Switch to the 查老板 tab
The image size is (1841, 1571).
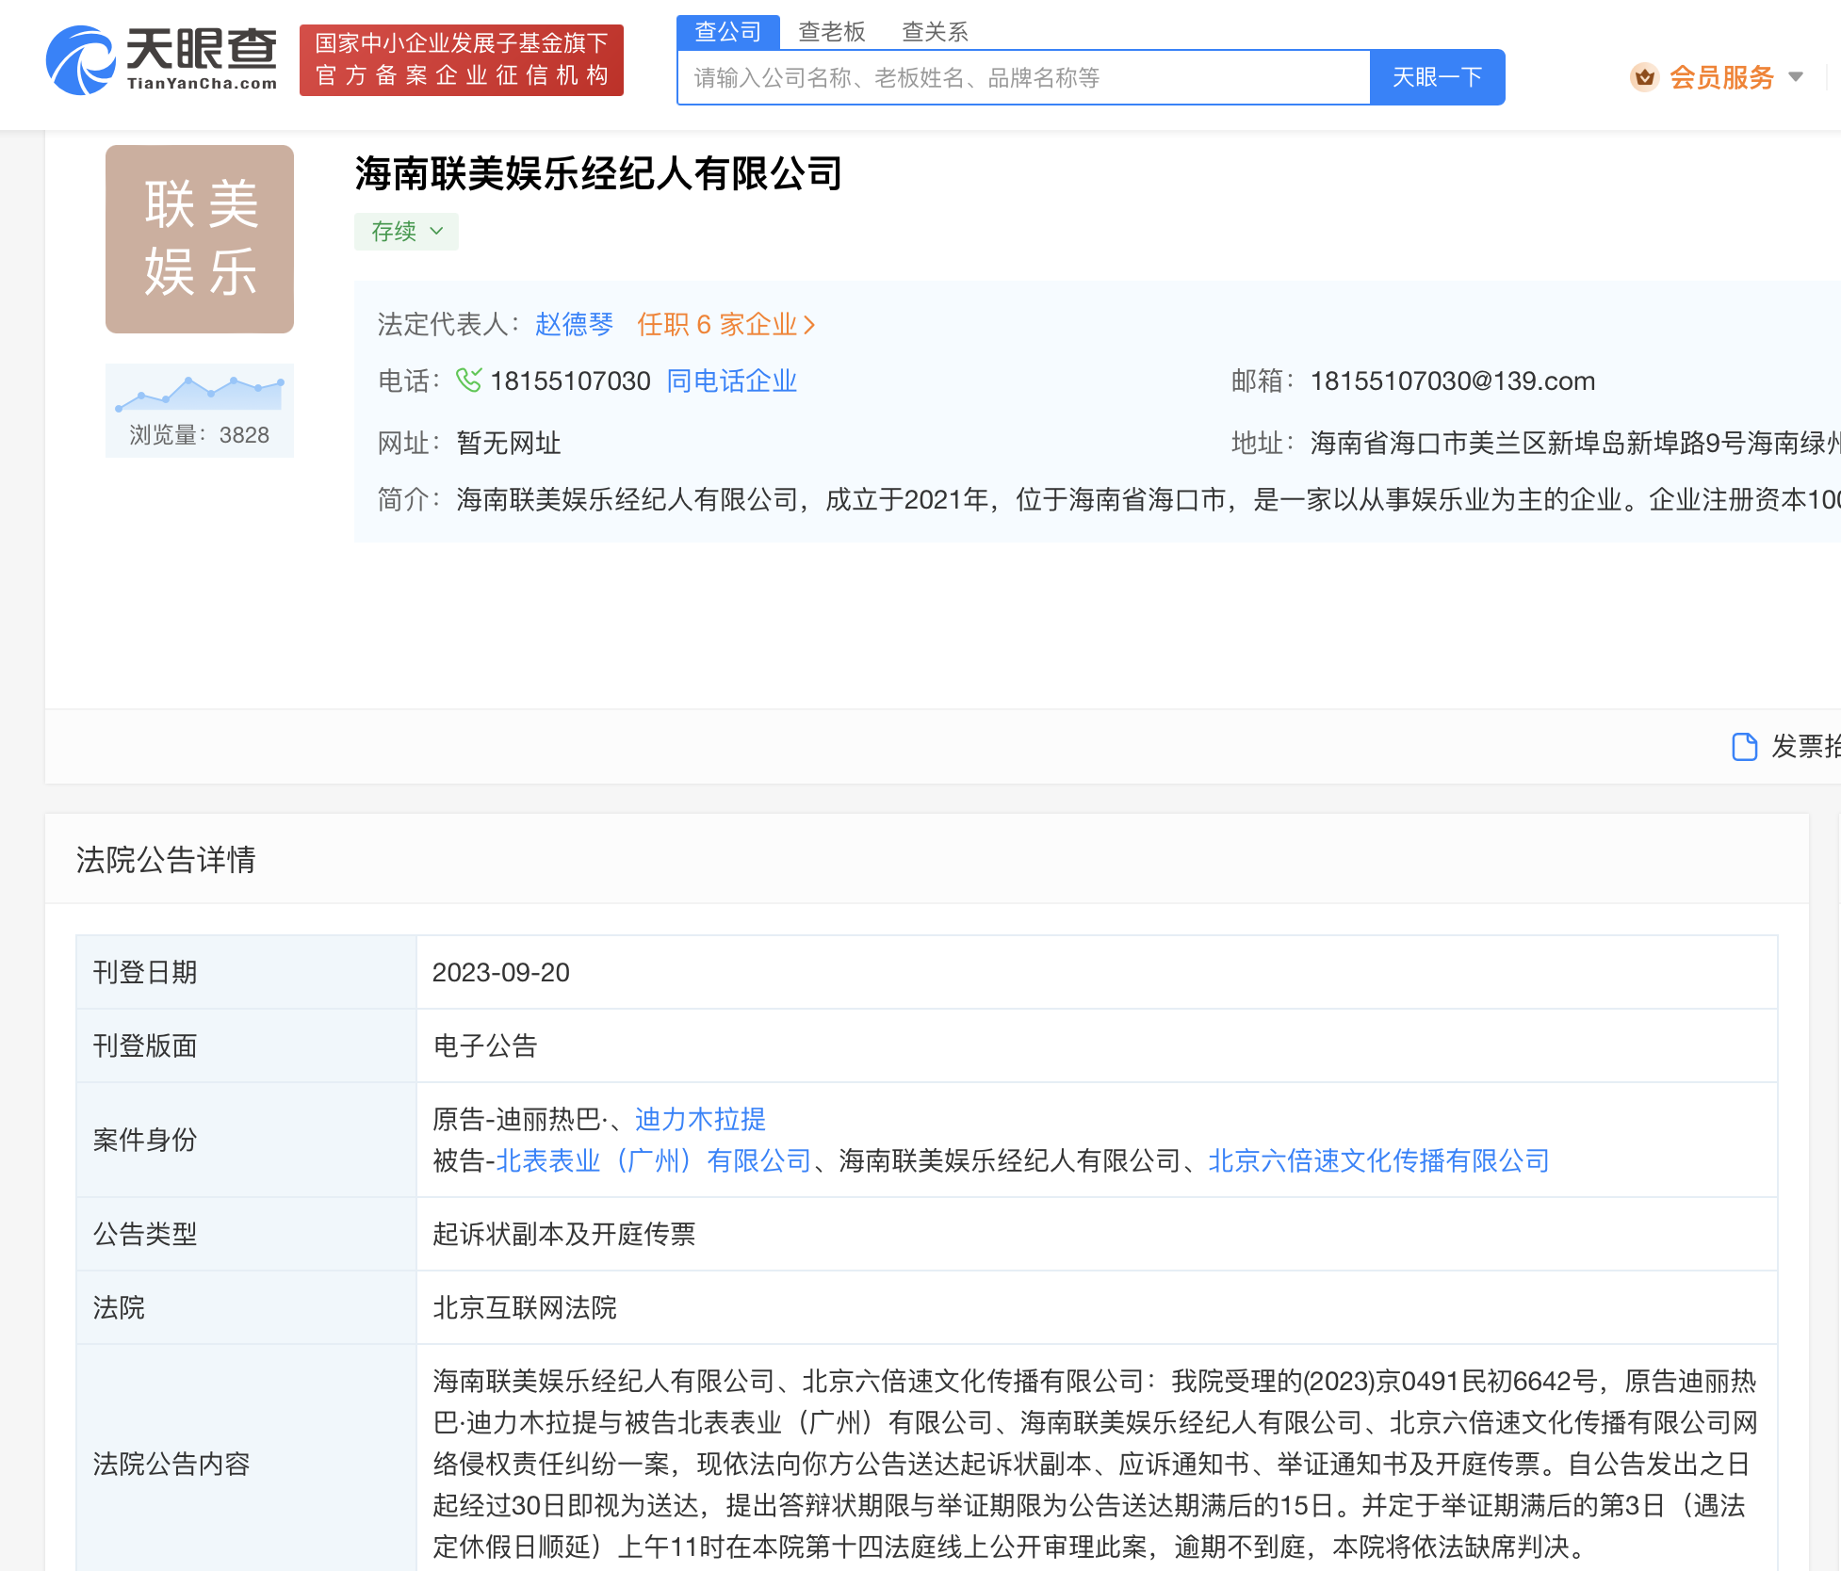click(831, 32)
